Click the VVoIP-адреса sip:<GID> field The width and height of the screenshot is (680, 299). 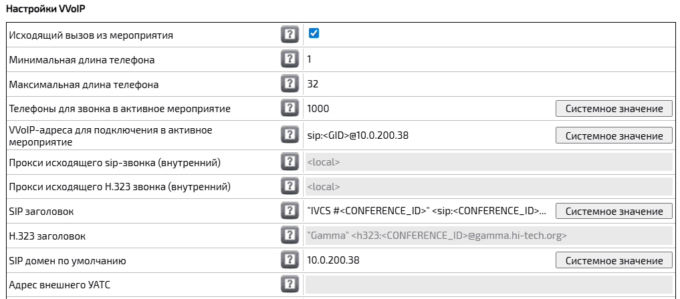429,136
